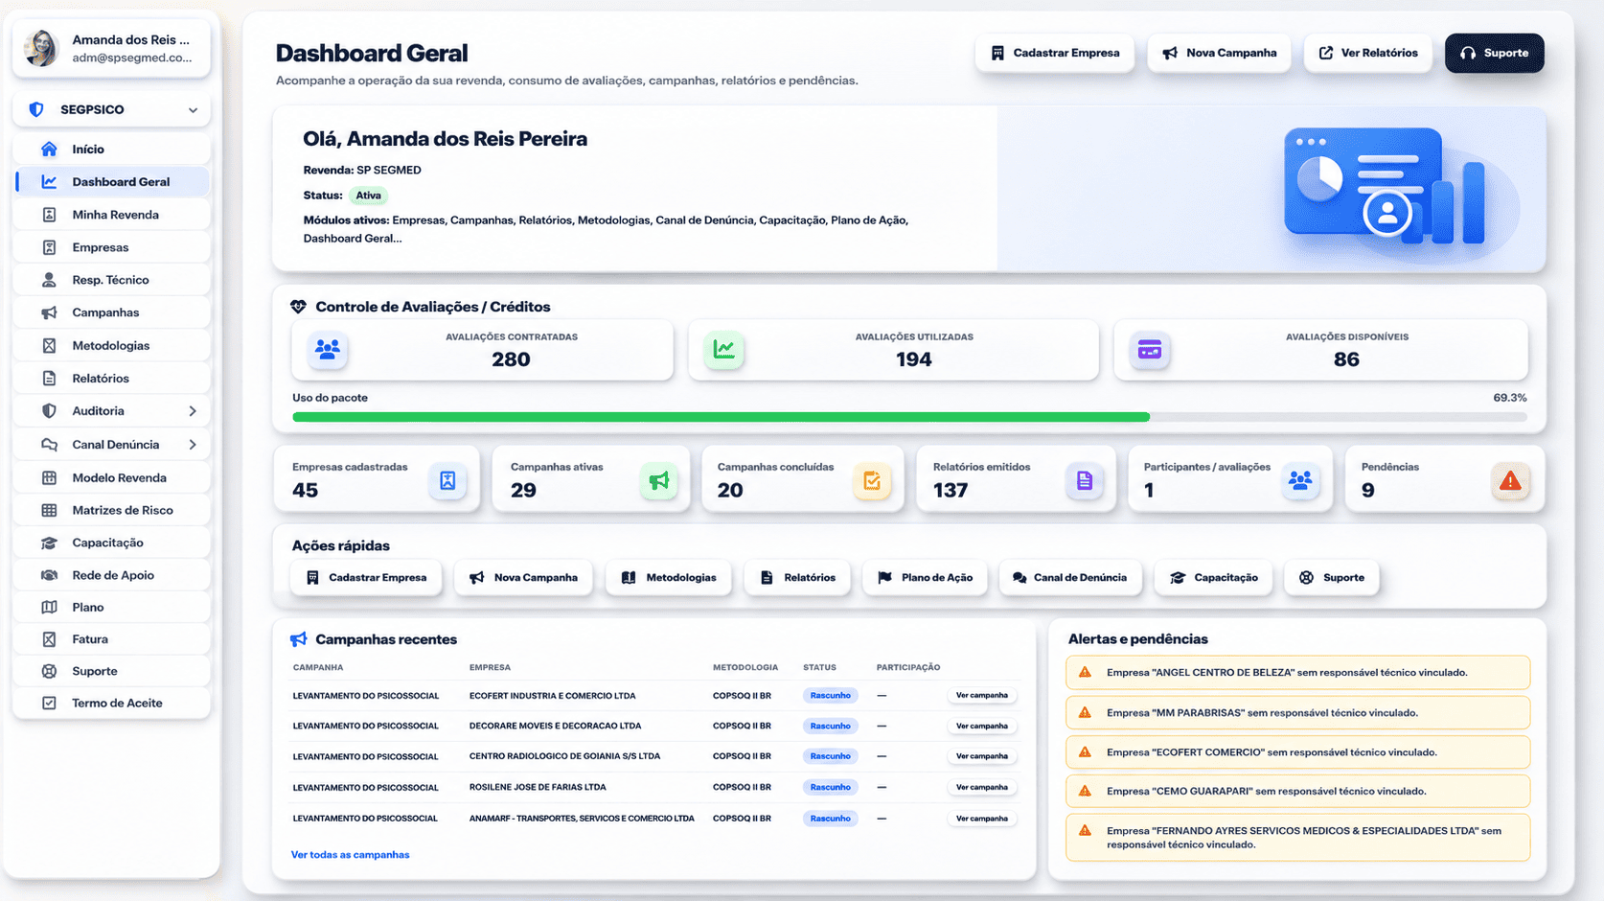Click the Campanhas concluídas checklist icon
Viewport: 1604px width, 901px height.
872,480
